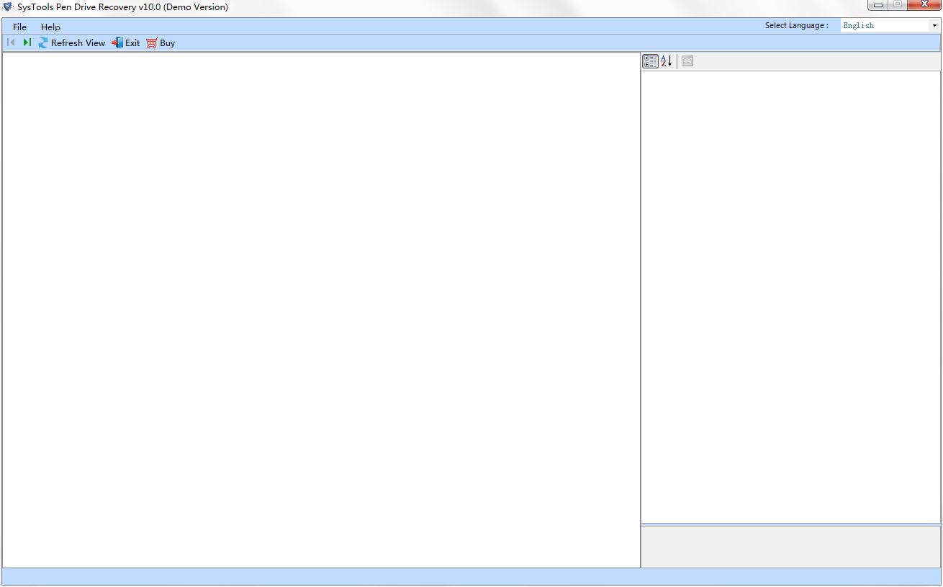Image resolution: width=943 pixels, height=587 pixels.
Task: Click the green next step arrow icon
Action: pos(27,42)
